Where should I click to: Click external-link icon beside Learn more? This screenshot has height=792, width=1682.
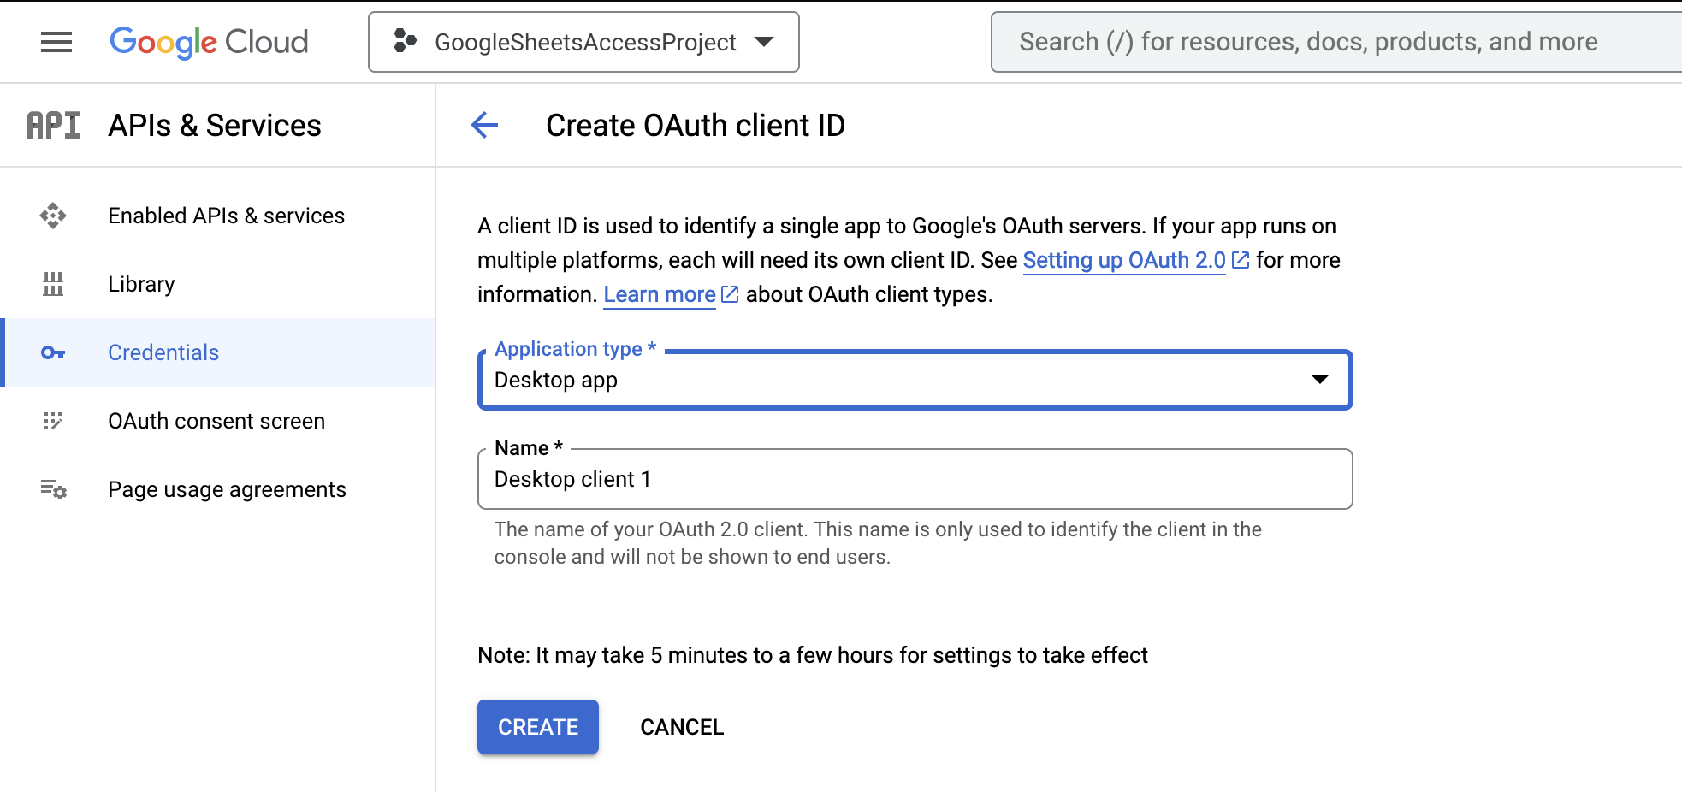[x=730, y=294]
